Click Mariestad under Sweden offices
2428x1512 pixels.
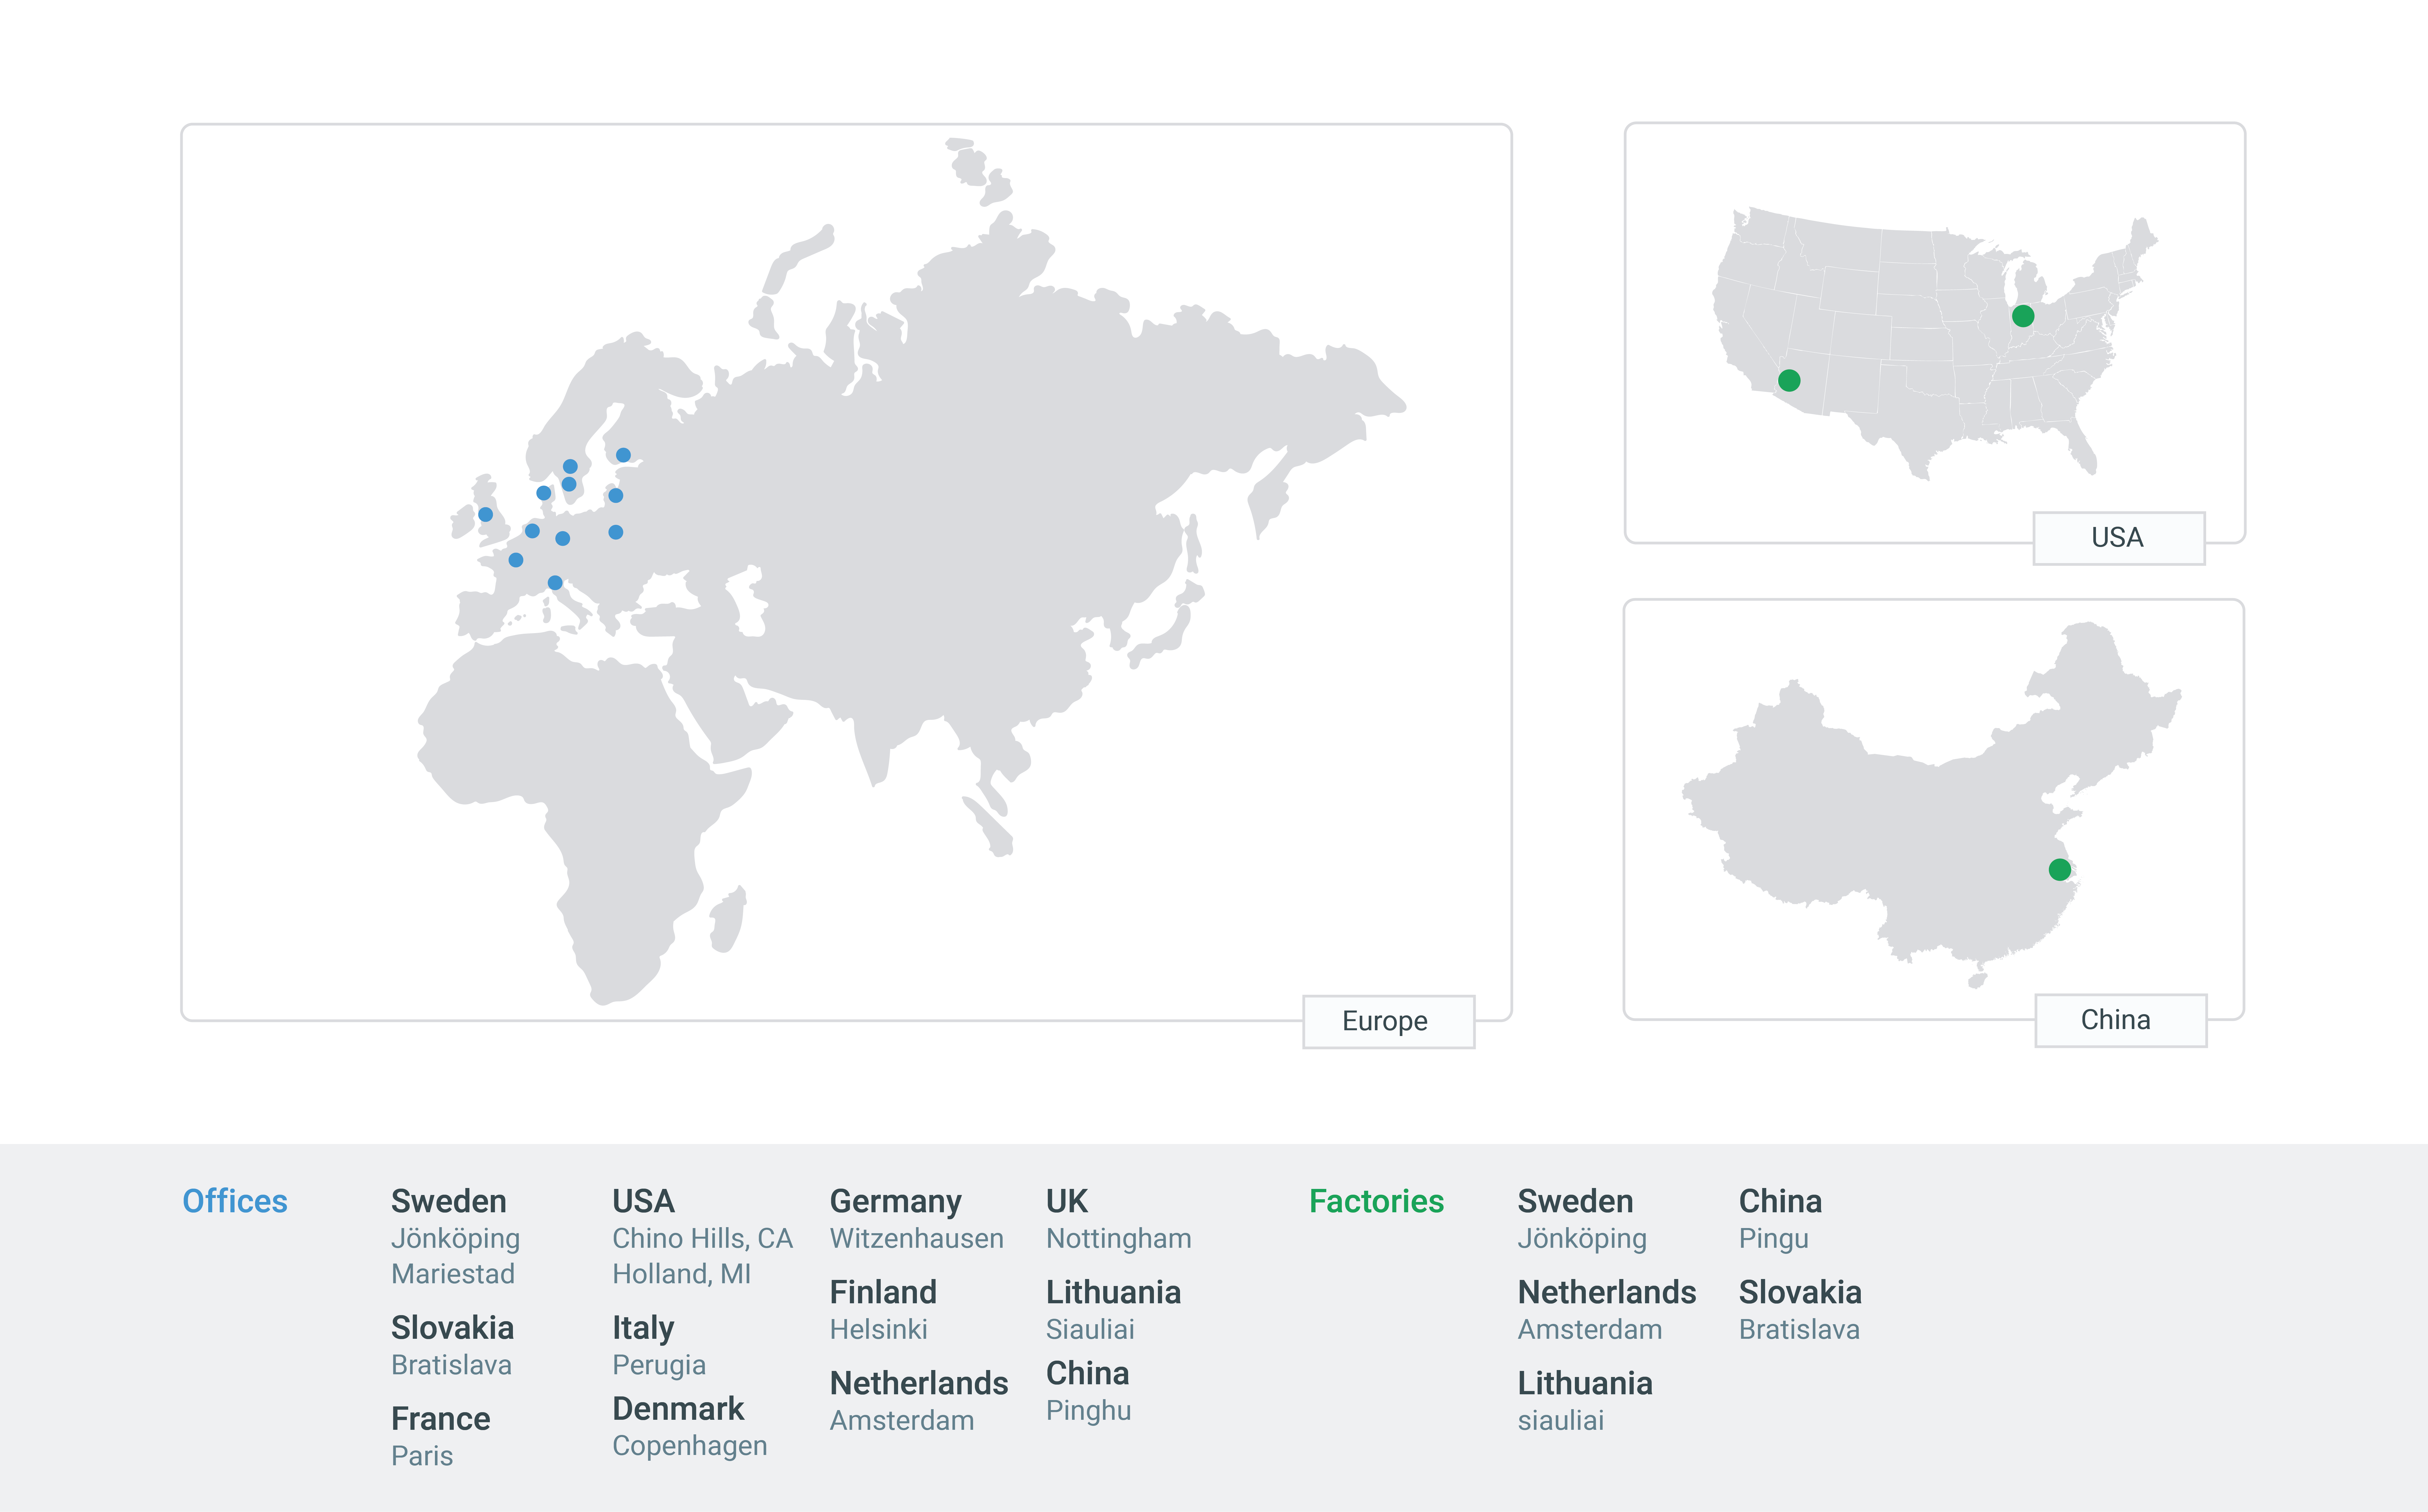pyautogui.click(x=453, y=1274)
